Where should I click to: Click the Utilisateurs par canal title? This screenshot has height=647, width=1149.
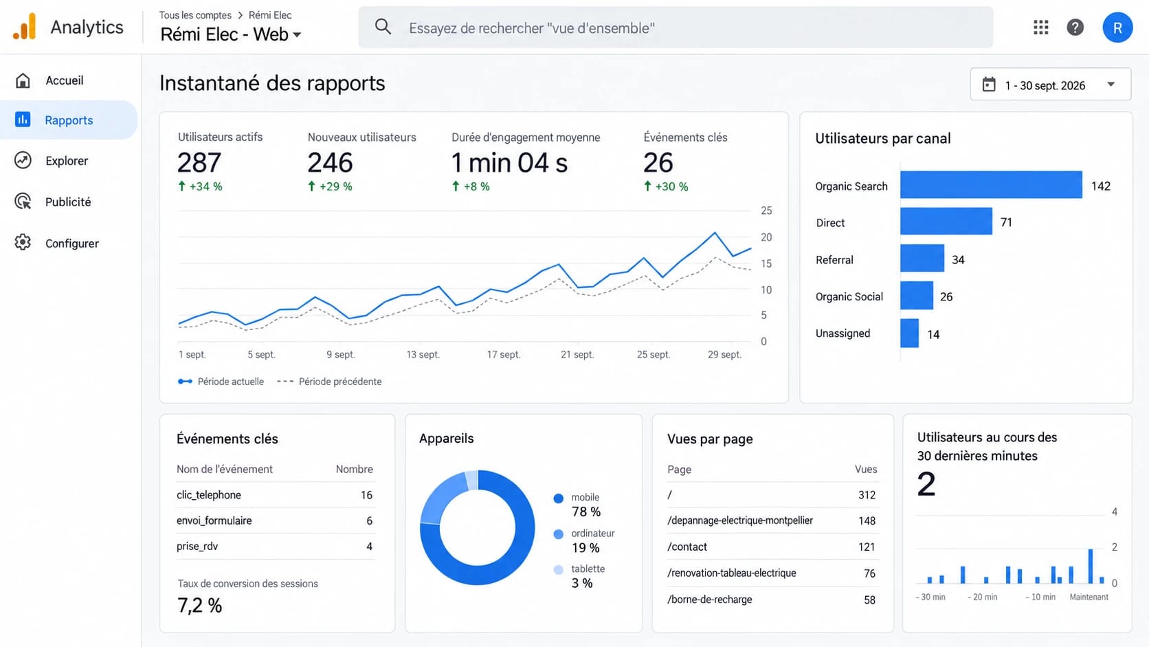[882, 138]
